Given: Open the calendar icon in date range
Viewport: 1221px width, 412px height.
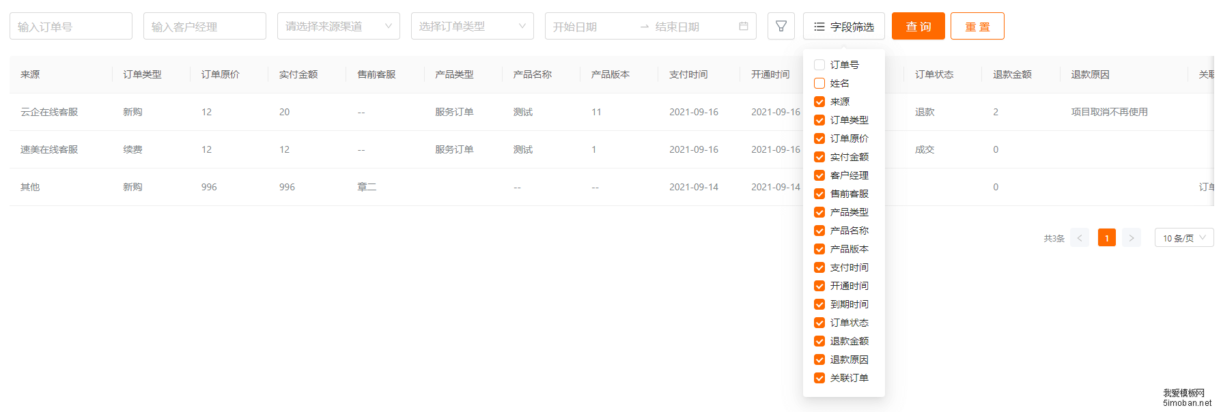Looking at the screenshot, I should coord(744,27).
